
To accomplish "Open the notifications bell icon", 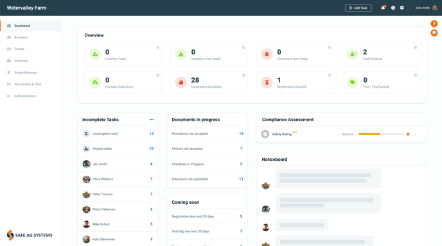I will (383, 8).
